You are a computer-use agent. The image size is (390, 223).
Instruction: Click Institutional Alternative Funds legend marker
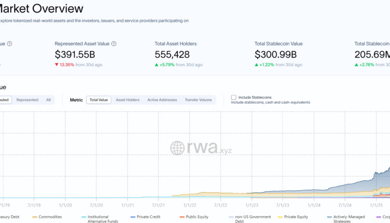(84, 216)
